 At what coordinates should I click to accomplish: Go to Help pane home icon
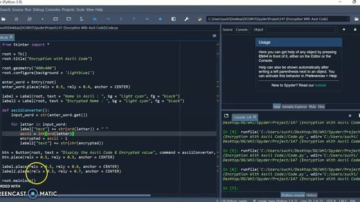point(344,29)
